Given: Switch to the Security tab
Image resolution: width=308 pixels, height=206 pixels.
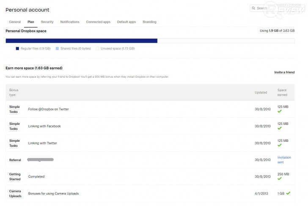Looking at the screenshot, I should (x=47, y=22).
